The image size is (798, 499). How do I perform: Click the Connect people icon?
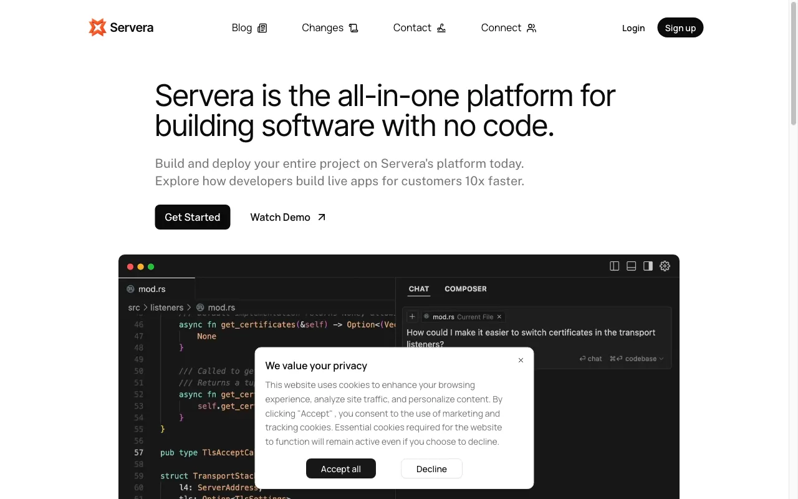[x=531, y=28]
